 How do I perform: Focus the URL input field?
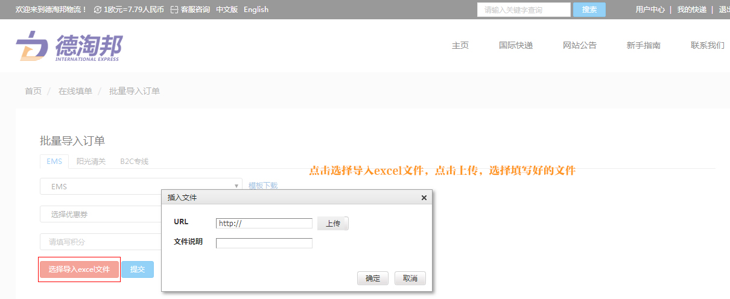[x=264, y=223]
